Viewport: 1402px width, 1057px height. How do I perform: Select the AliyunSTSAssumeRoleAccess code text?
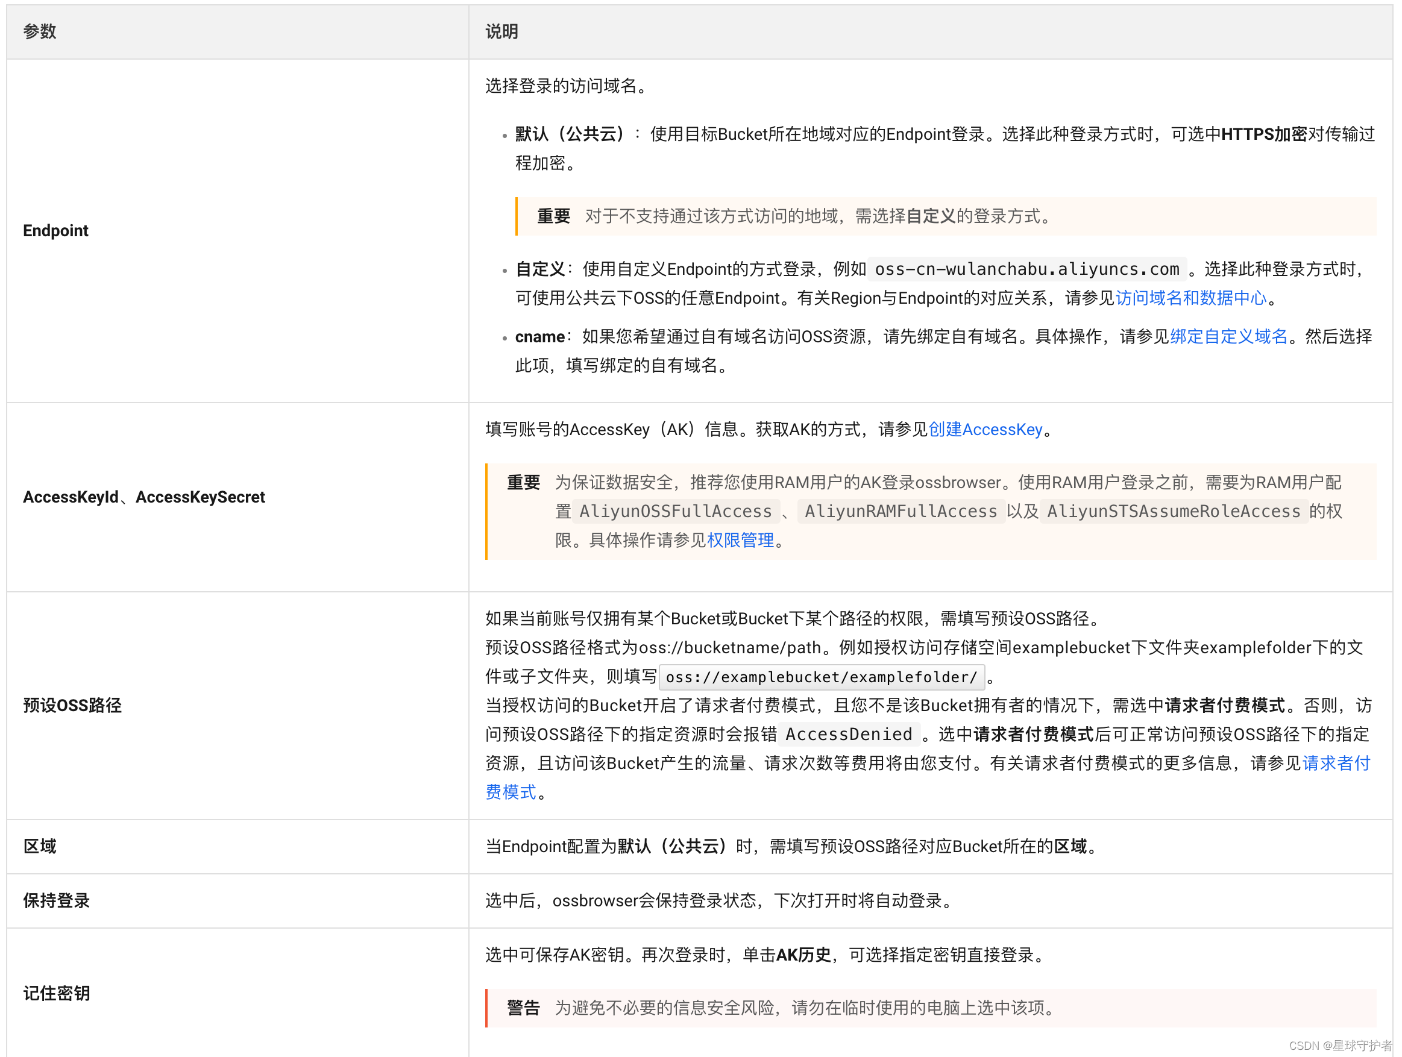[x=1173, y=512]
